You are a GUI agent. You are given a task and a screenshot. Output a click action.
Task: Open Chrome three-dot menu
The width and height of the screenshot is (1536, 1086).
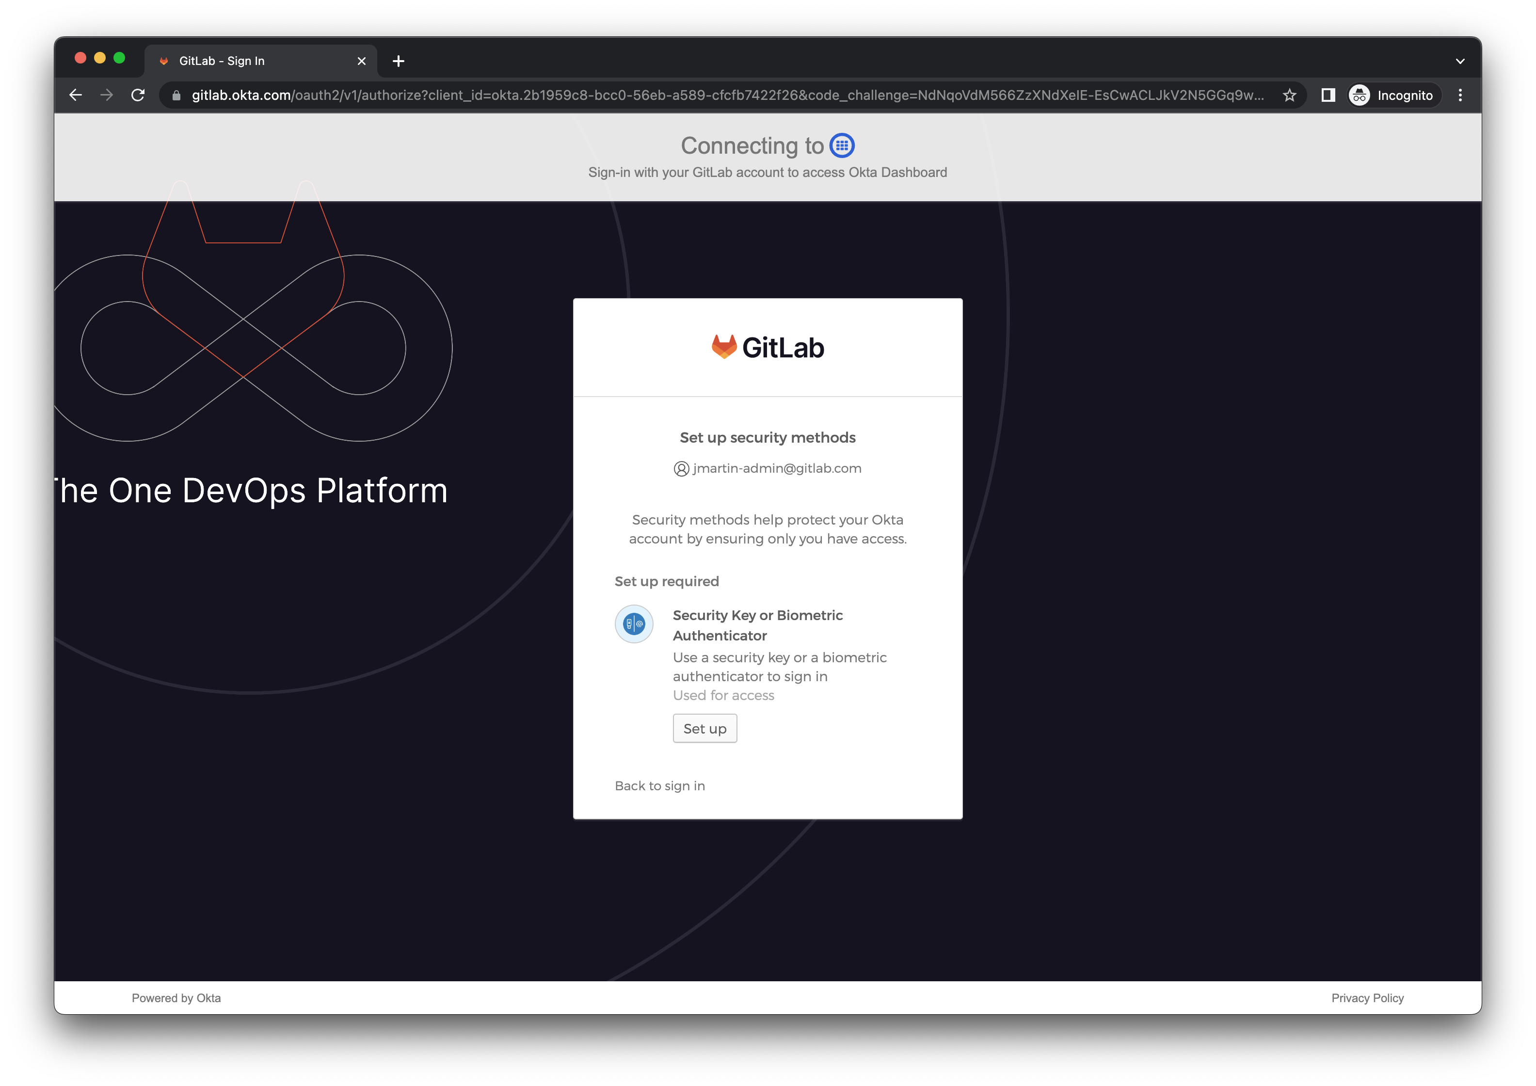tap(1460, 95)
